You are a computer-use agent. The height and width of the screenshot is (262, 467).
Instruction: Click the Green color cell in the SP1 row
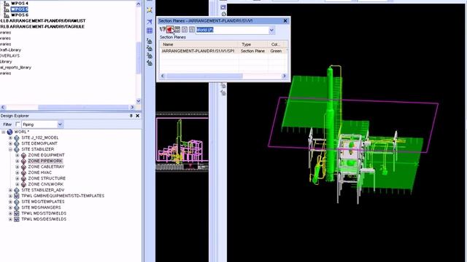point(276,51)
